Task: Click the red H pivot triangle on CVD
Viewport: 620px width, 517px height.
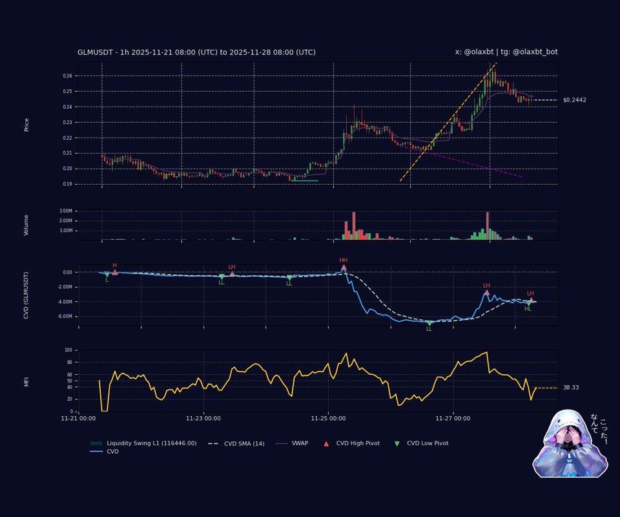Action: click(x=115, y=272)
